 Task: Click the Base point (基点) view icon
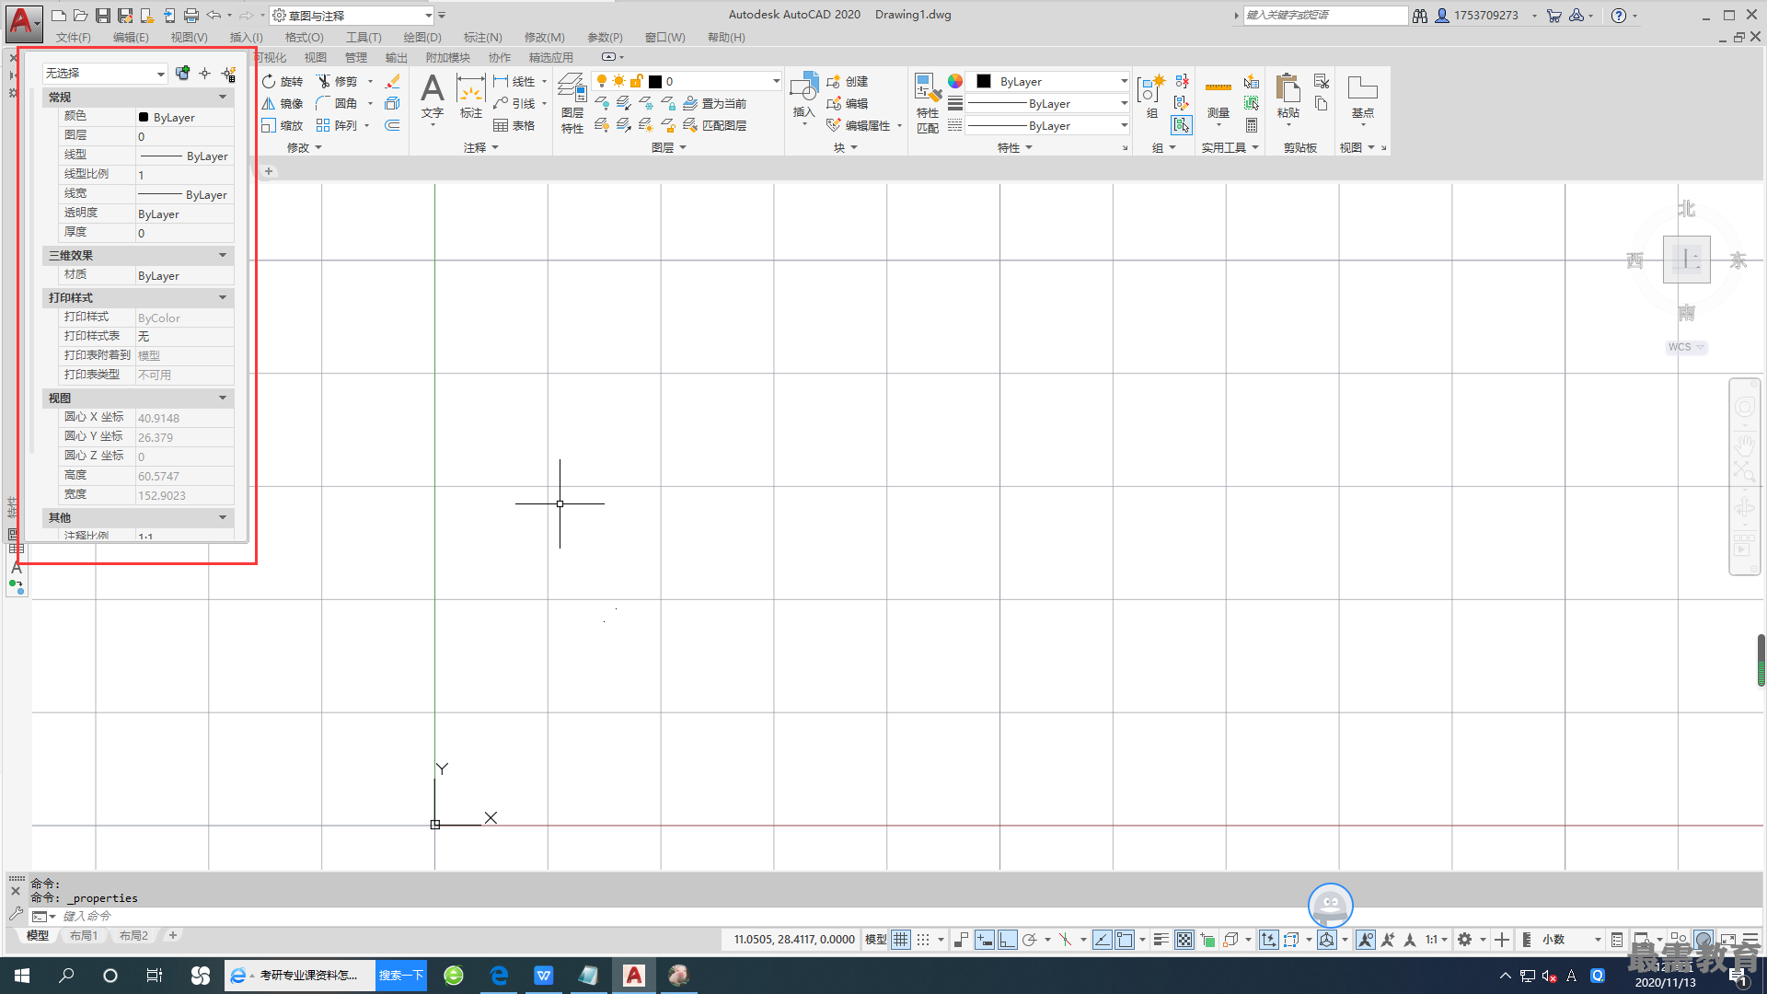pos(1362,97)
